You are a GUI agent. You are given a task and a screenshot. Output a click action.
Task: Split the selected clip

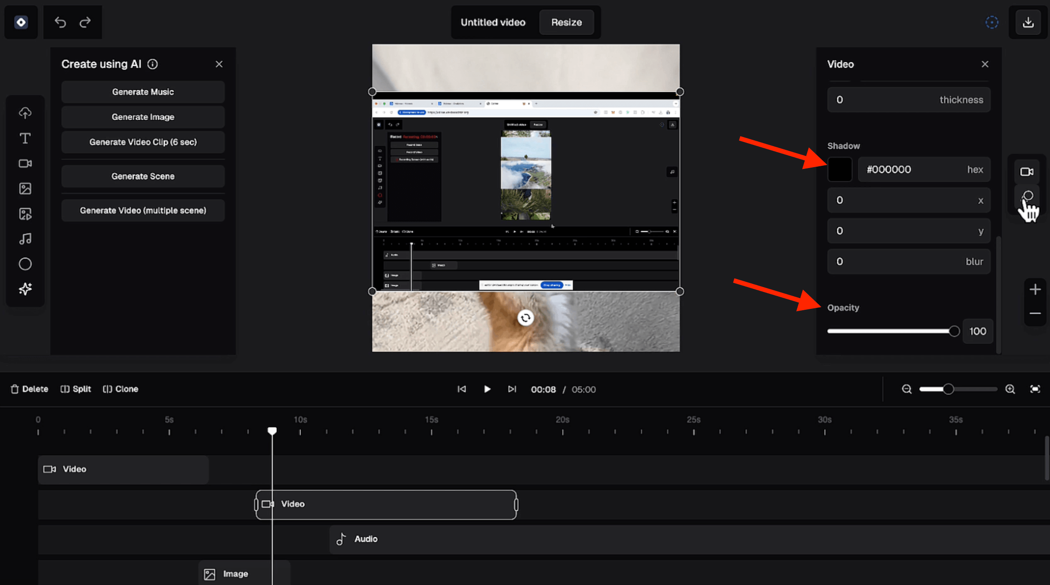coord(76,389)
